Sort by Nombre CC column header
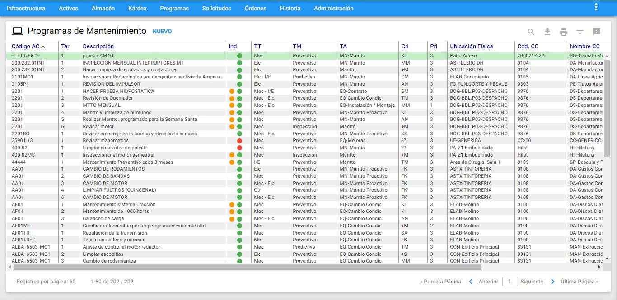 pyautogui.click(x=585, y=46)
